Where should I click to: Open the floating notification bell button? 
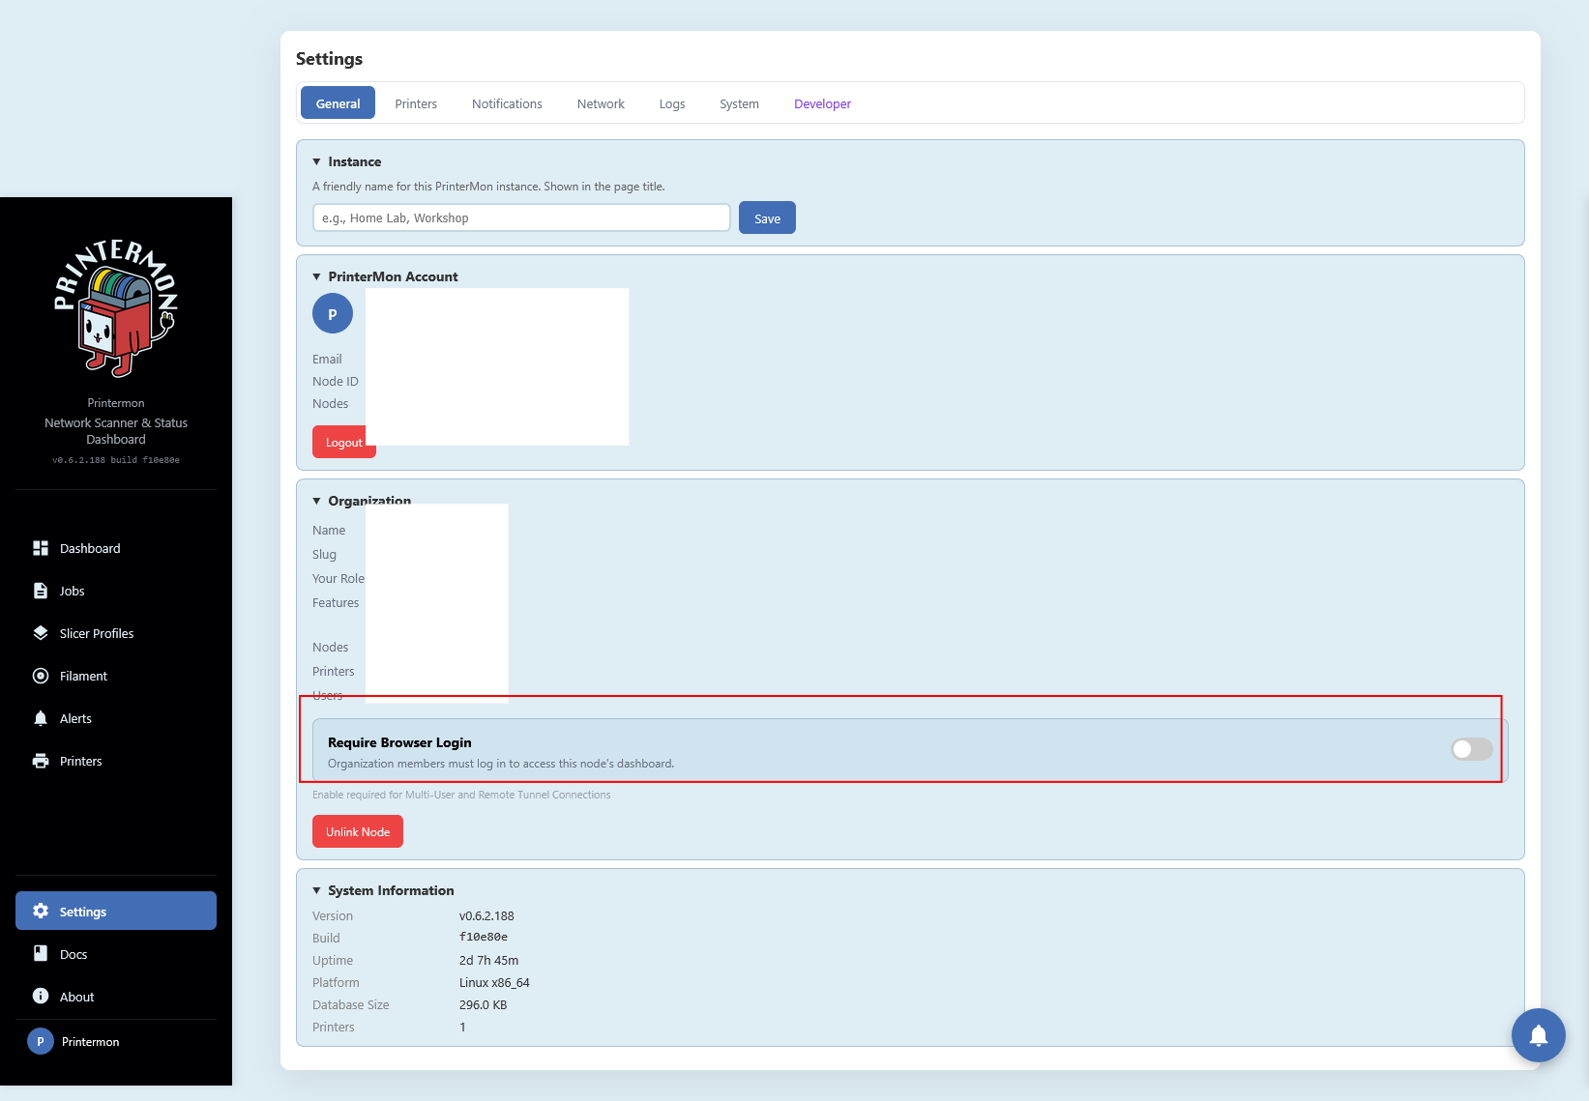1538,1035
